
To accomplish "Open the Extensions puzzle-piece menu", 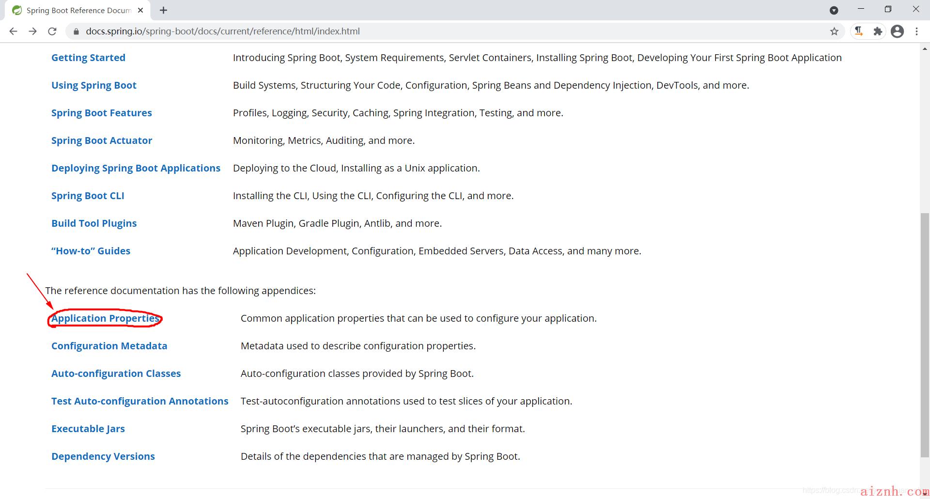I will coord(878,31).
